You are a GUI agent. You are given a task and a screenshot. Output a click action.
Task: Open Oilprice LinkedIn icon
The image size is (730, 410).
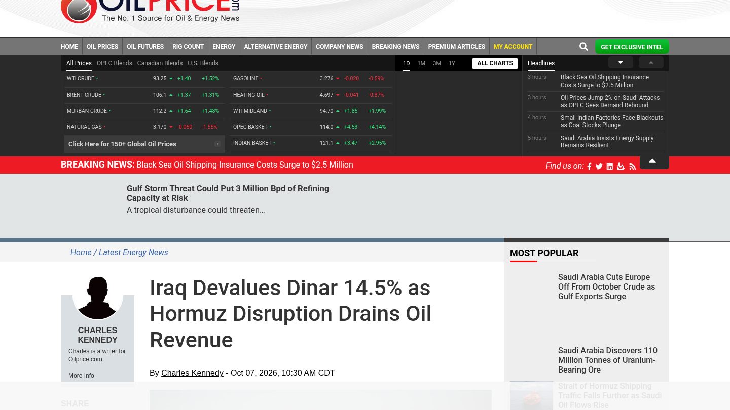coord(610,167)
